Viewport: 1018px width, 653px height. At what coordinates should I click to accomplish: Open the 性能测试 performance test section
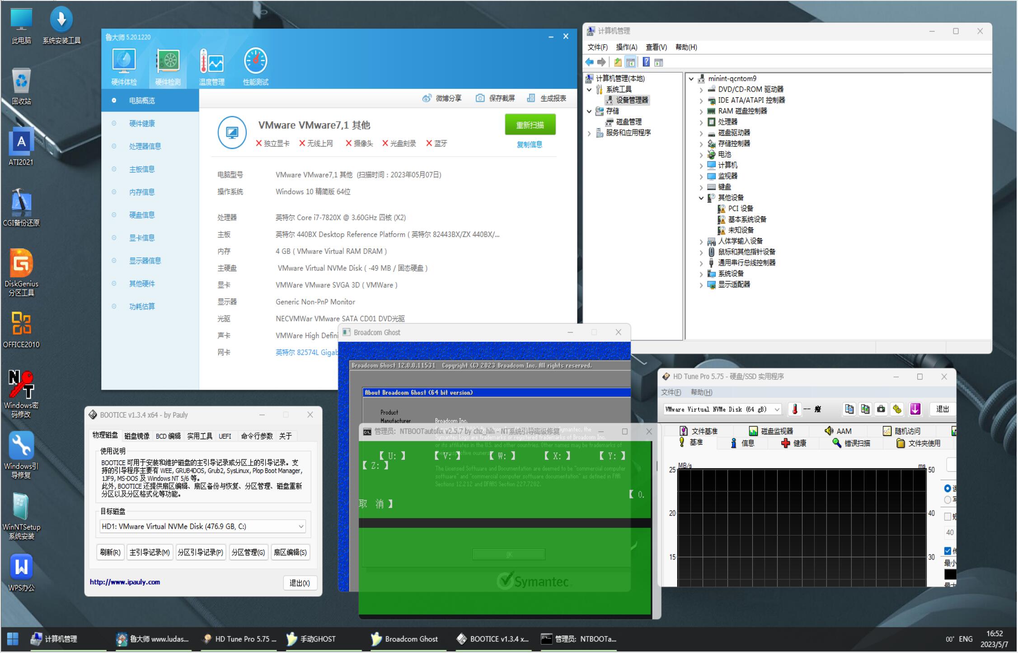pos(255,67)
